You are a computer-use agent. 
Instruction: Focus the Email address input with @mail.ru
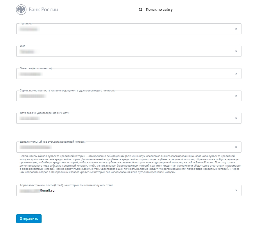pos(129,190)
